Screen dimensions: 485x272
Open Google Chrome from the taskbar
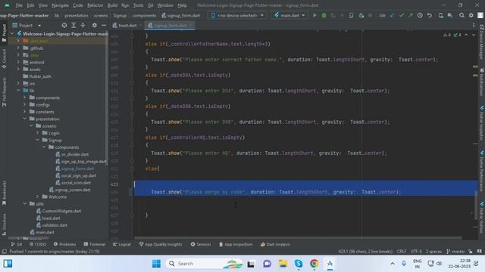(314, 264)
